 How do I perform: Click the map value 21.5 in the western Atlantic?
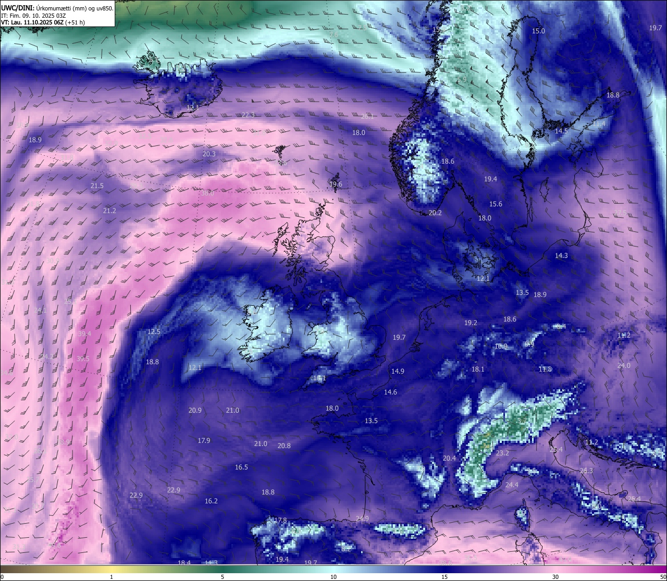pos(97,186)
